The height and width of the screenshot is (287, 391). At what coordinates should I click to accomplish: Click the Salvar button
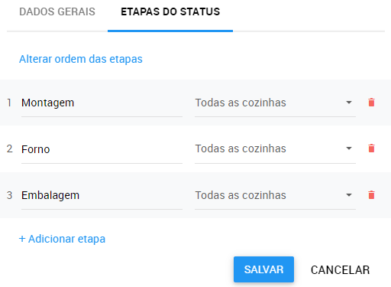point(263,269)
